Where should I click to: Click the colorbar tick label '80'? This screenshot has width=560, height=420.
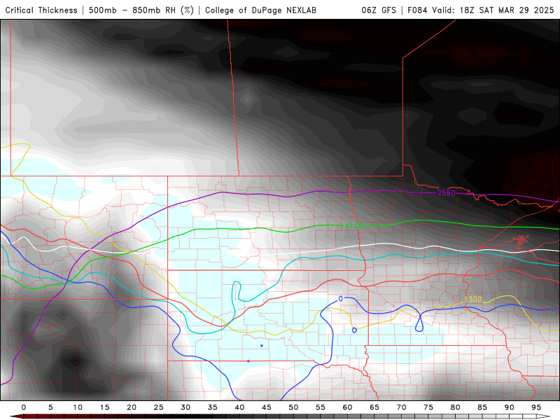[456, 407]
